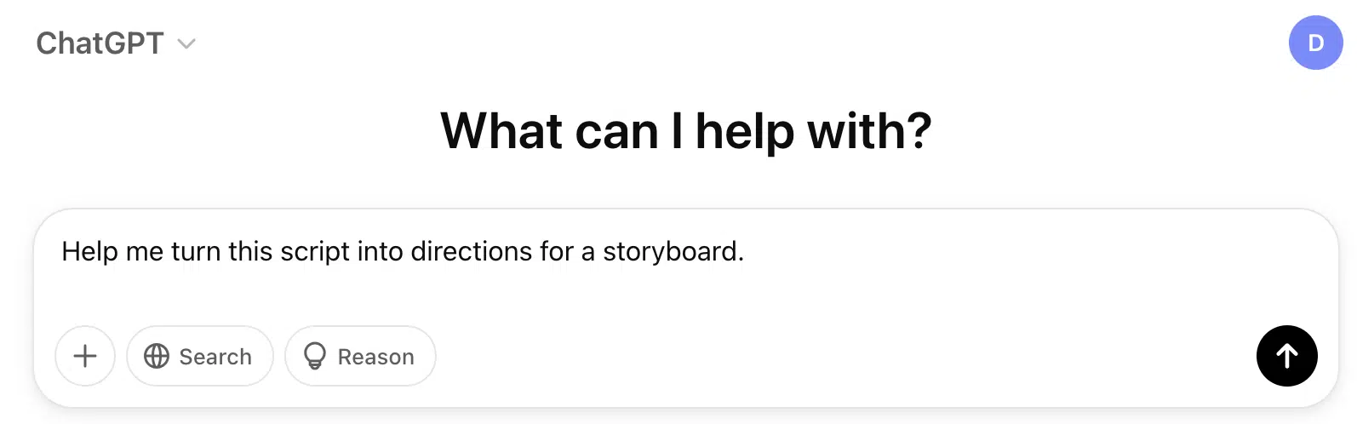Open the account menu from the purple avatar

[1315, 43]
